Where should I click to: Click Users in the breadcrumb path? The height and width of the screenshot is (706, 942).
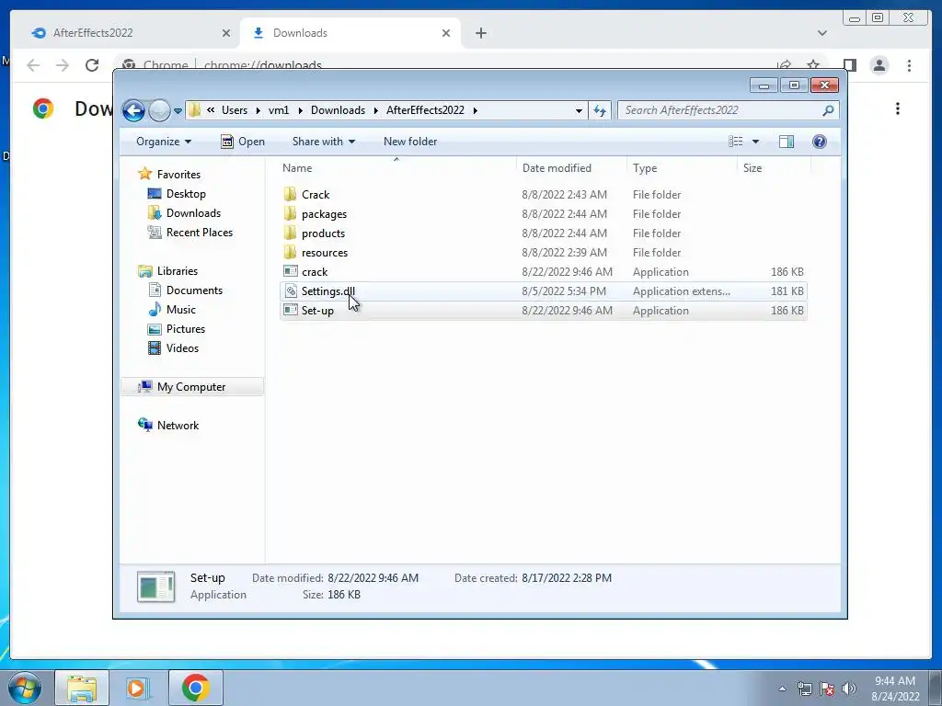pyautogui.click(x=235, y=110)
